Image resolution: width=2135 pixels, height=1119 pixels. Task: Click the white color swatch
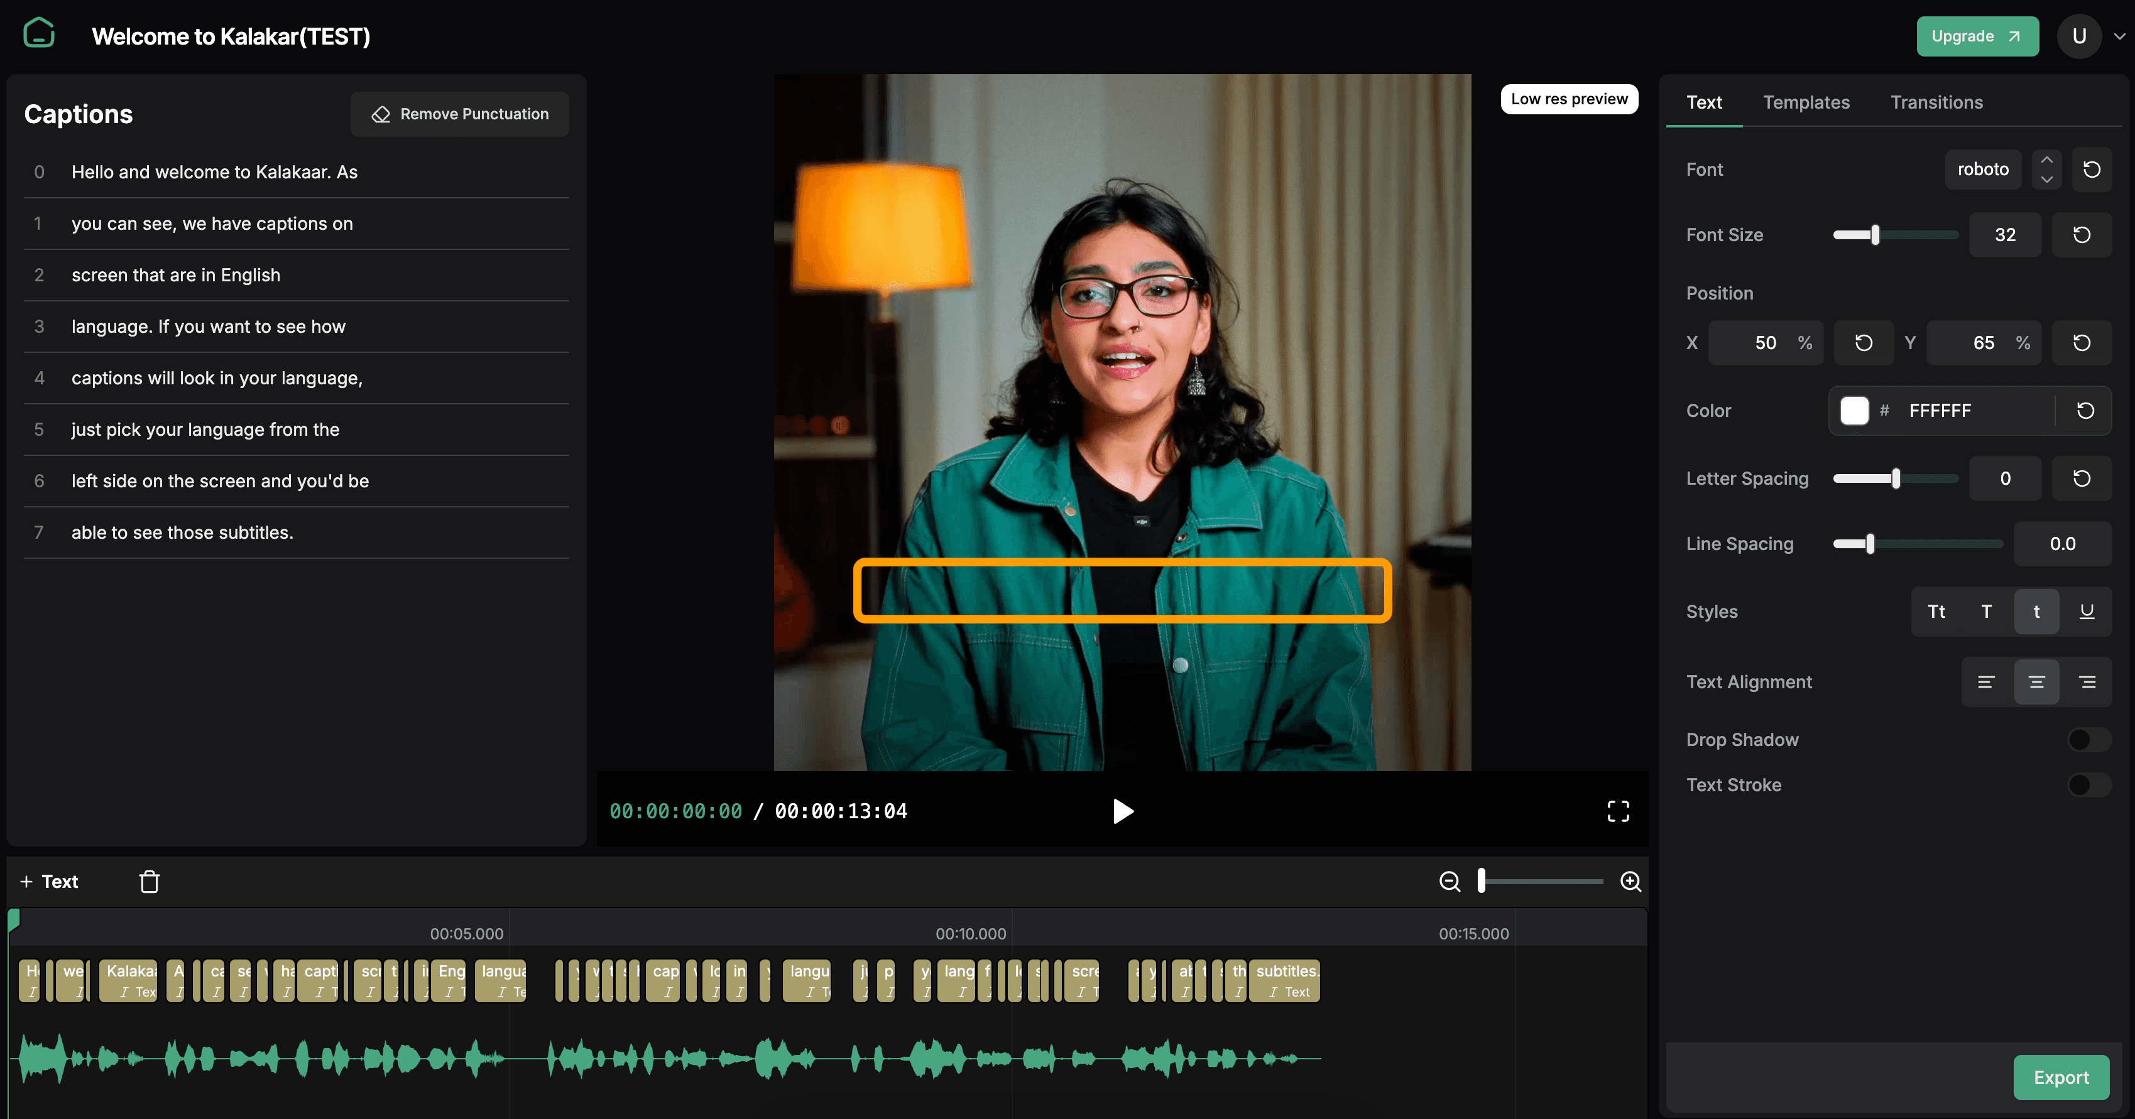pos(1854,411)
